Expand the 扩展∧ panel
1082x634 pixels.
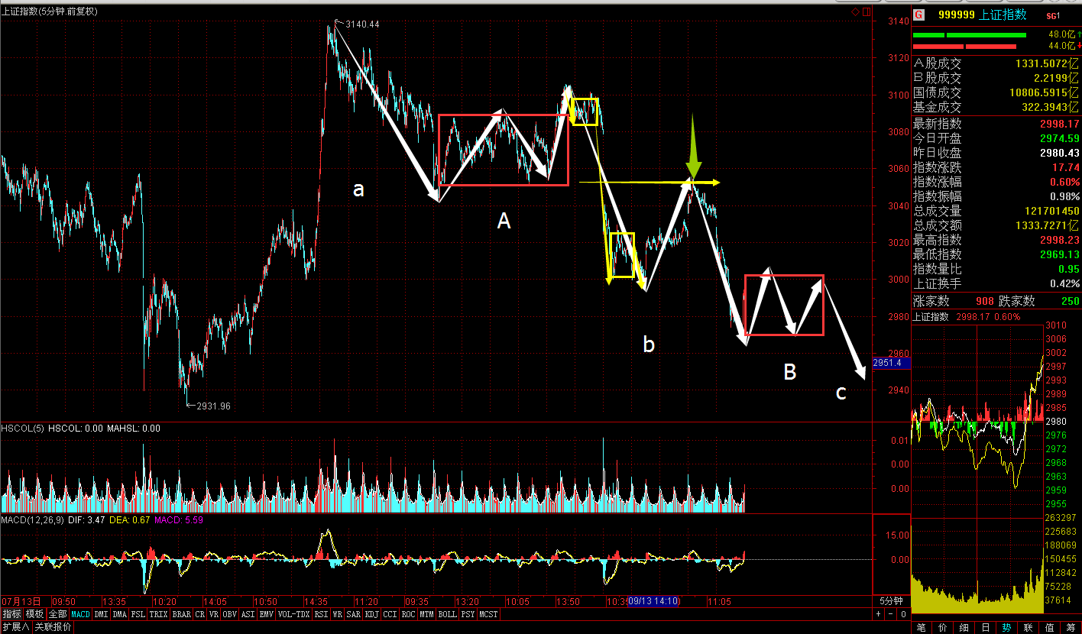click(x=16, y=627)
